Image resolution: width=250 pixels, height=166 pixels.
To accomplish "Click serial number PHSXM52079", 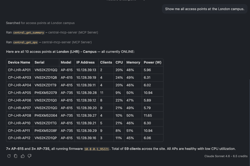I will (45, 93).
